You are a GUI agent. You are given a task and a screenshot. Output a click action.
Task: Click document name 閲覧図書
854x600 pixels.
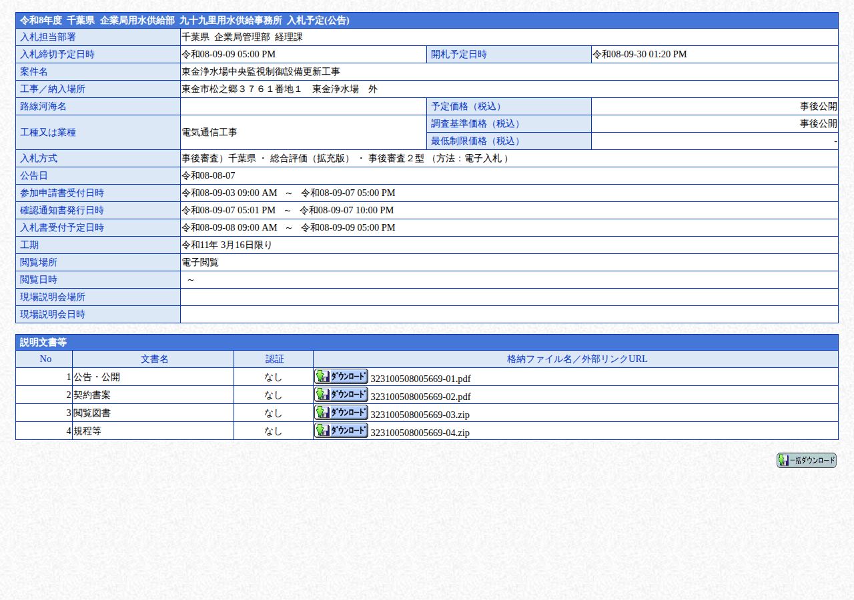pyautogui.click(x=92, y=413)
